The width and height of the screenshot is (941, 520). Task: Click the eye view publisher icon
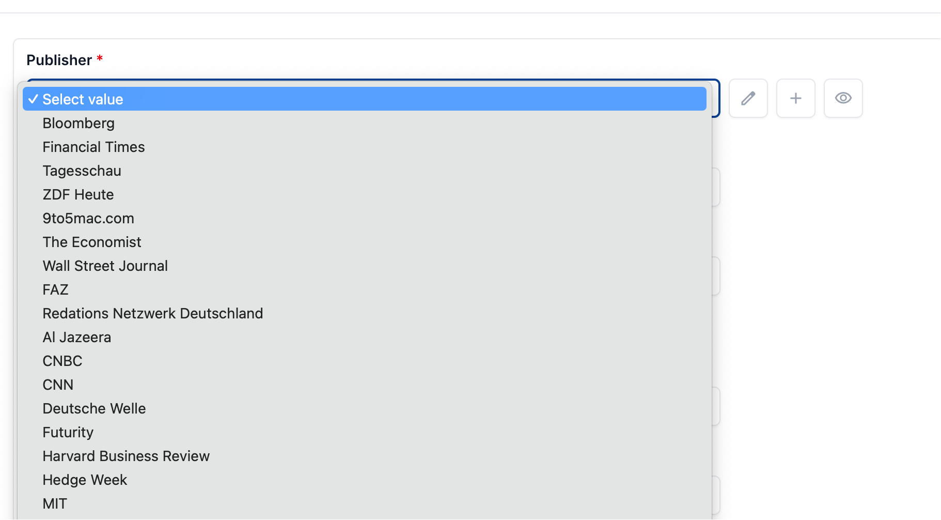[843, 98]
